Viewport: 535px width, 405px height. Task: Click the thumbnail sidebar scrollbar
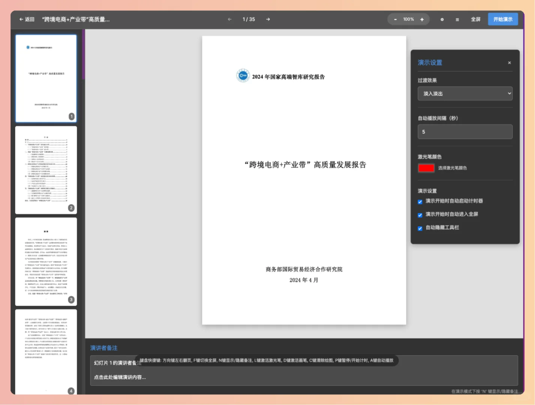point(84,55)
